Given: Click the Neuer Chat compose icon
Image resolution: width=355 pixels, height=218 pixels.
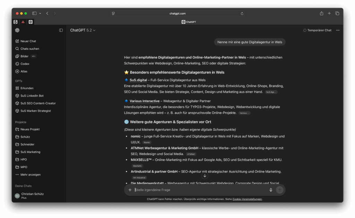Looking at the screenshot, I should pyautogui.click(x=17, y=41).
